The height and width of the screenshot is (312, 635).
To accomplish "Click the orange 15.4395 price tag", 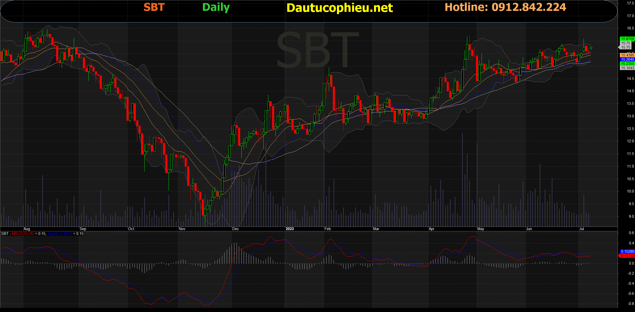I will (x=627, y=55).
